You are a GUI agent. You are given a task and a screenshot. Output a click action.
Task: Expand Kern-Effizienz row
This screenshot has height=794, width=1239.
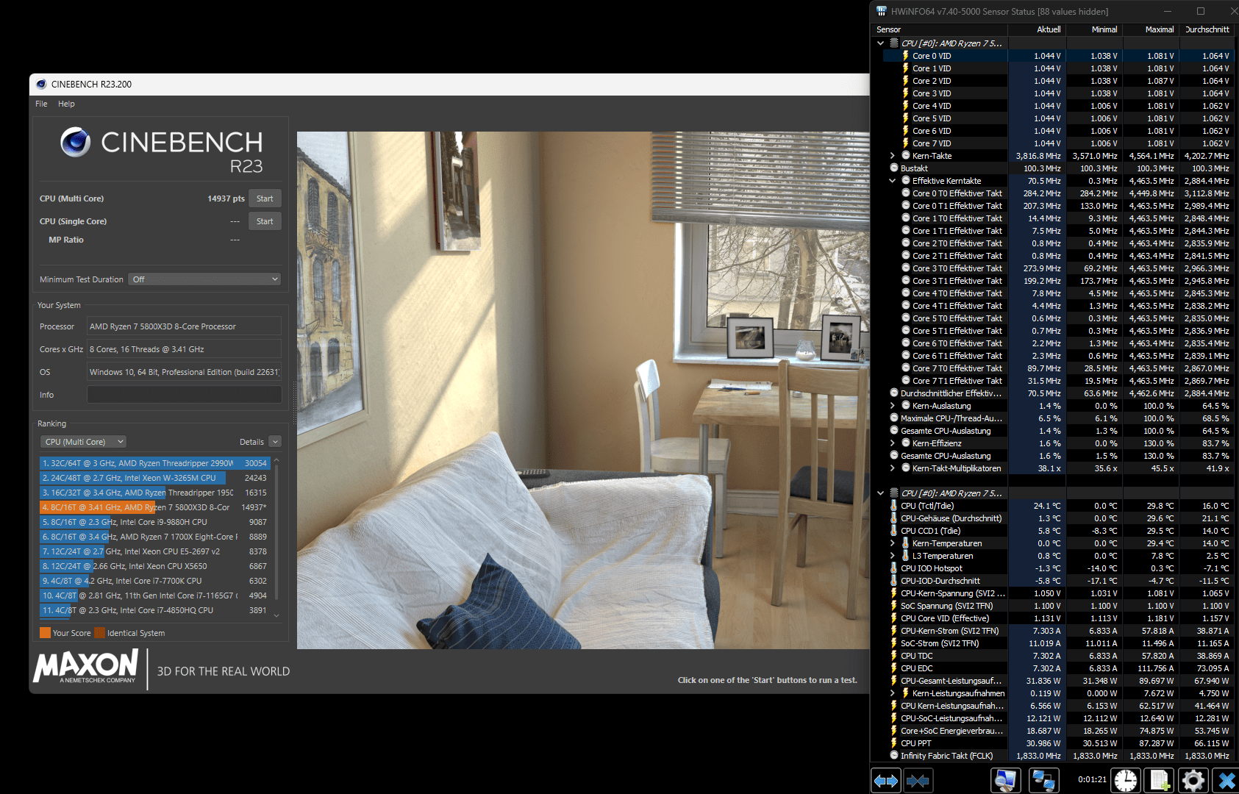click(x=893, y=443)
